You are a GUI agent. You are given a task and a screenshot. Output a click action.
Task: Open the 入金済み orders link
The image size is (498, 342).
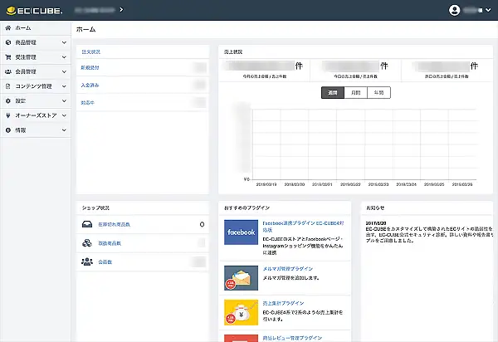pyautogui.click(x=90, y=85)
